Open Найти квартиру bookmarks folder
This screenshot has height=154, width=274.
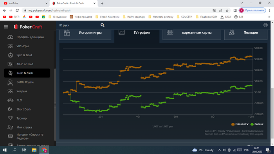coord(134,17)
